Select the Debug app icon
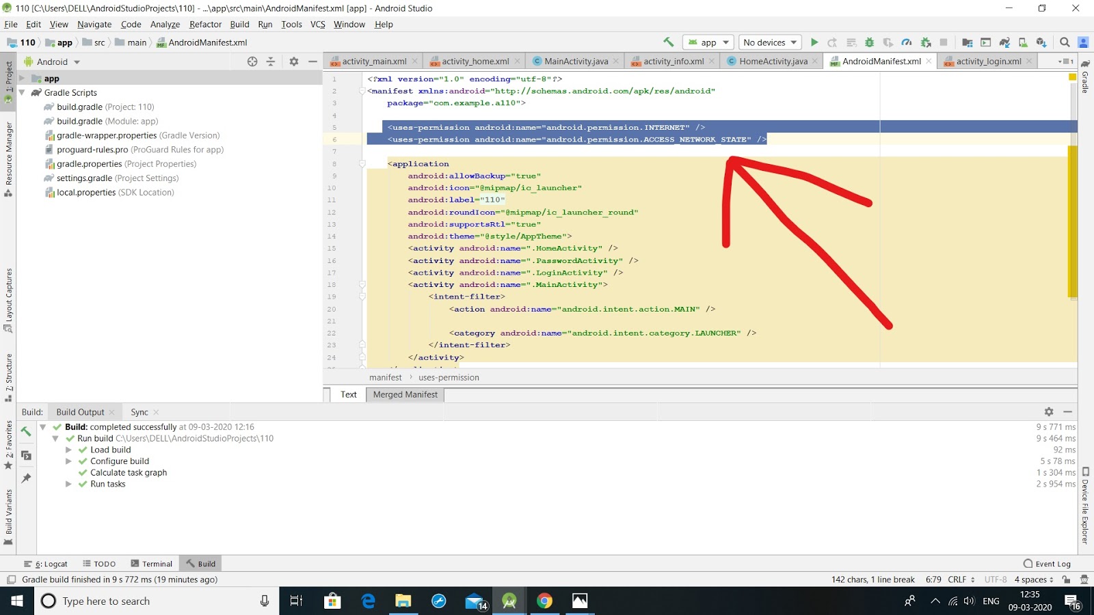This screenshot has width=1094, height=615. coord(869,42)
